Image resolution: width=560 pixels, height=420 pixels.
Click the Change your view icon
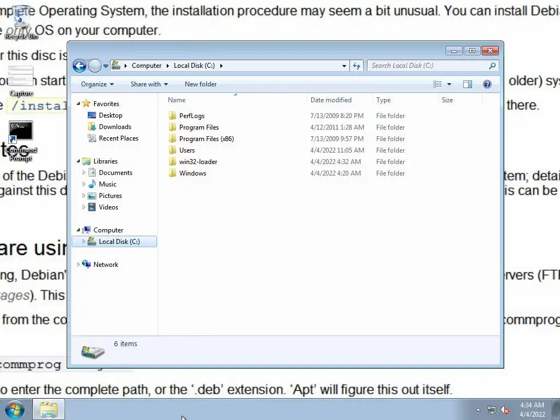[437, 84]
